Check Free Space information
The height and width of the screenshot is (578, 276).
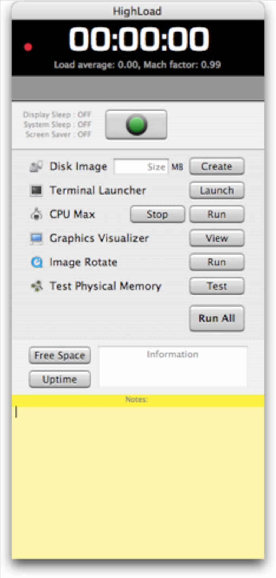[x=60, y=355]
